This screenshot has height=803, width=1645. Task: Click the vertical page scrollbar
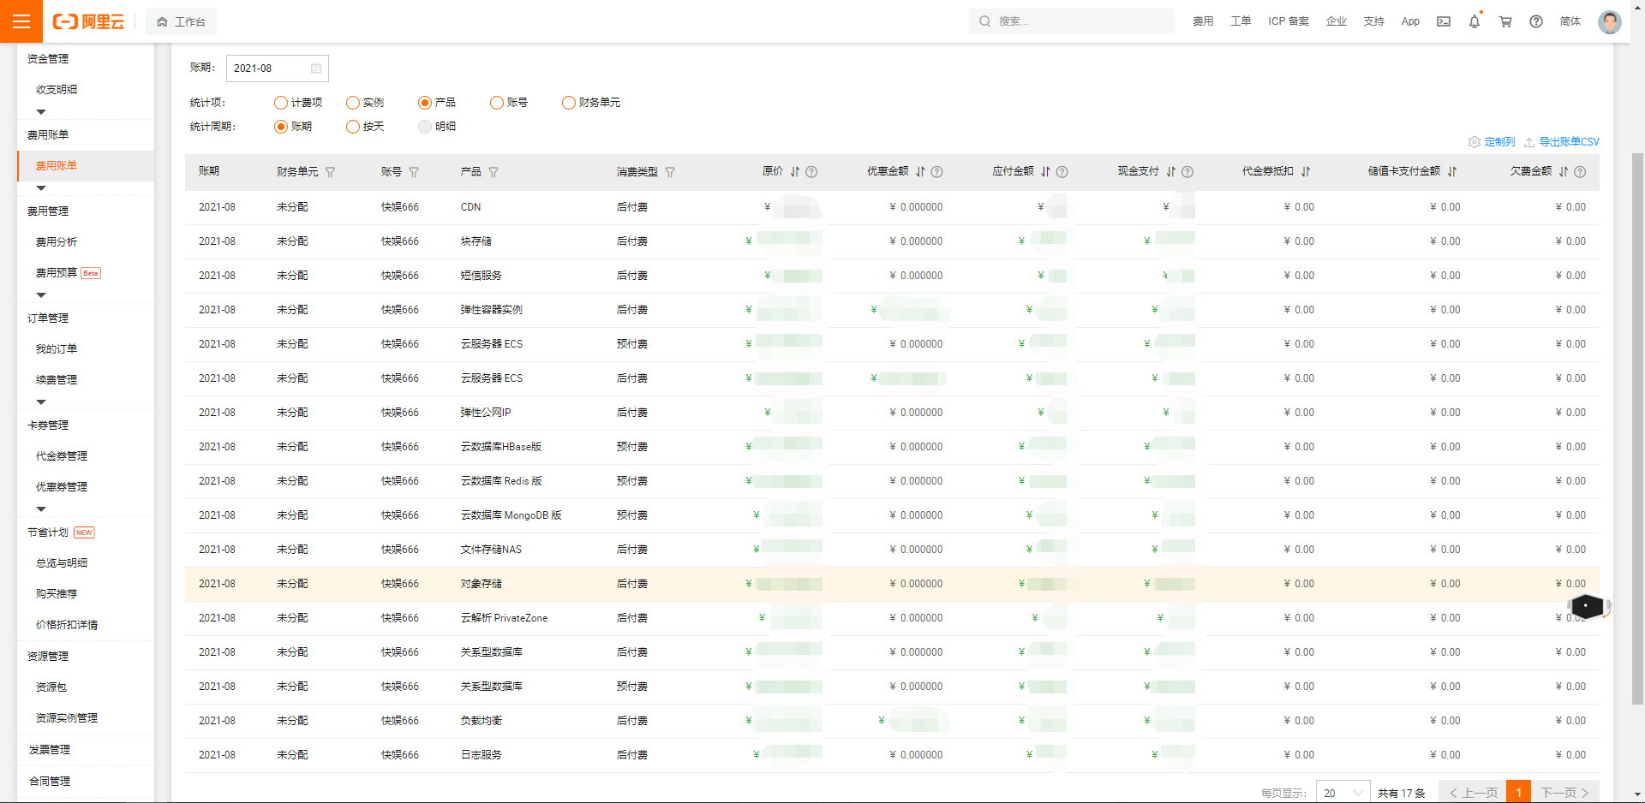tap(1637, 428)
